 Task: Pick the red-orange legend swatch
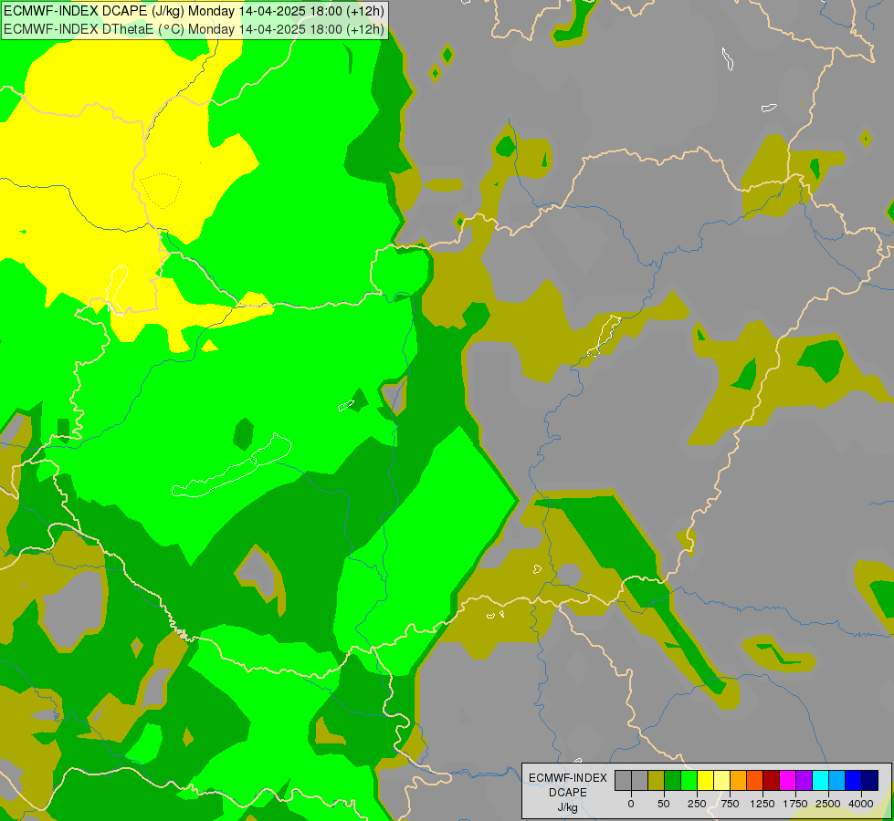click(755, 780)
